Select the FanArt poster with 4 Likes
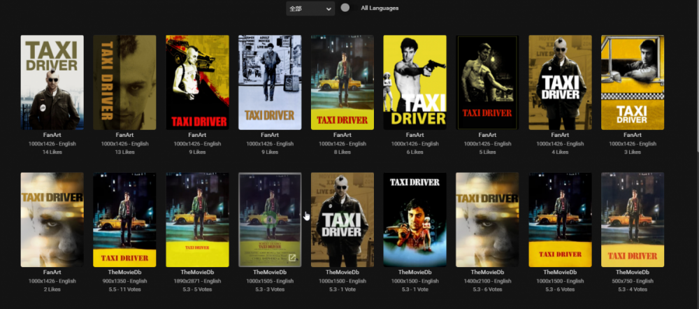 coord(561,82)
